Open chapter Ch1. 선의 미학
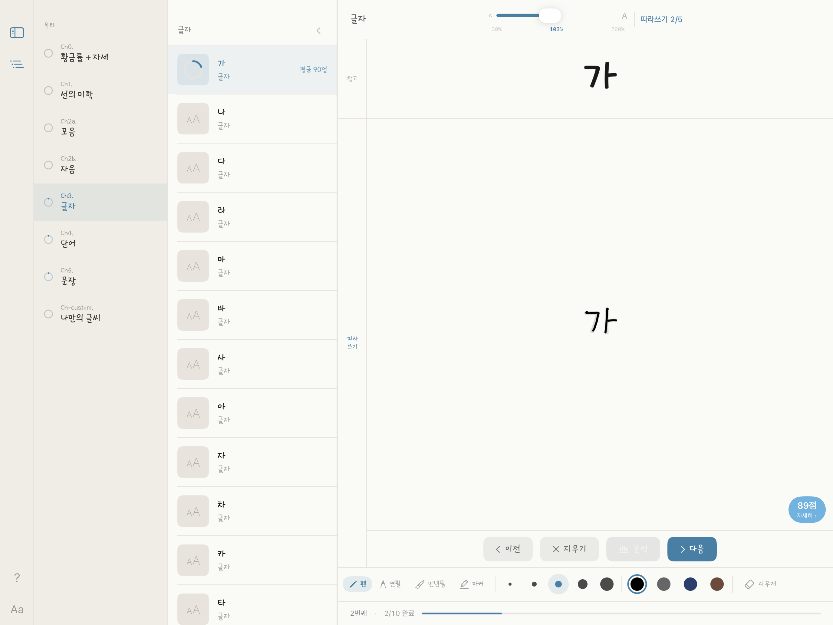Viewport: 833px width, 625px height. pos(100,91)
